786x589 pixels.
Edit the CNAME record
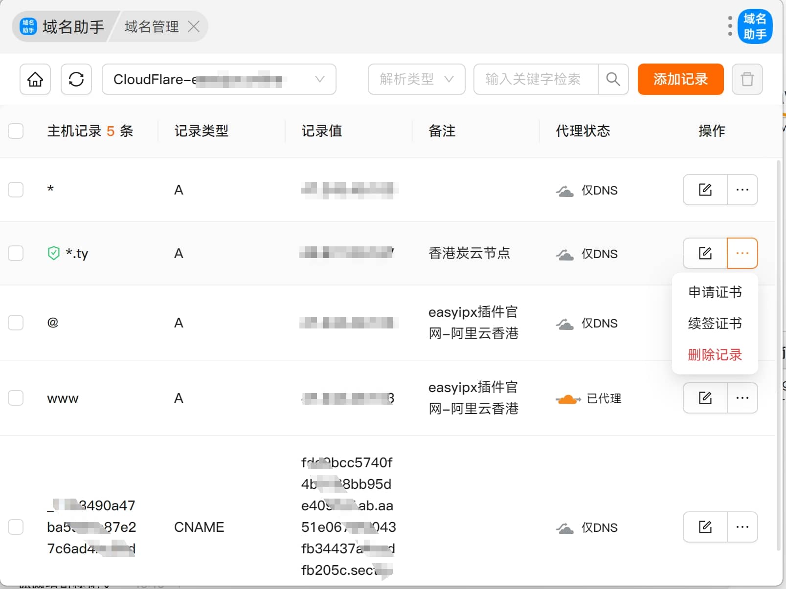tap(705, 527)
